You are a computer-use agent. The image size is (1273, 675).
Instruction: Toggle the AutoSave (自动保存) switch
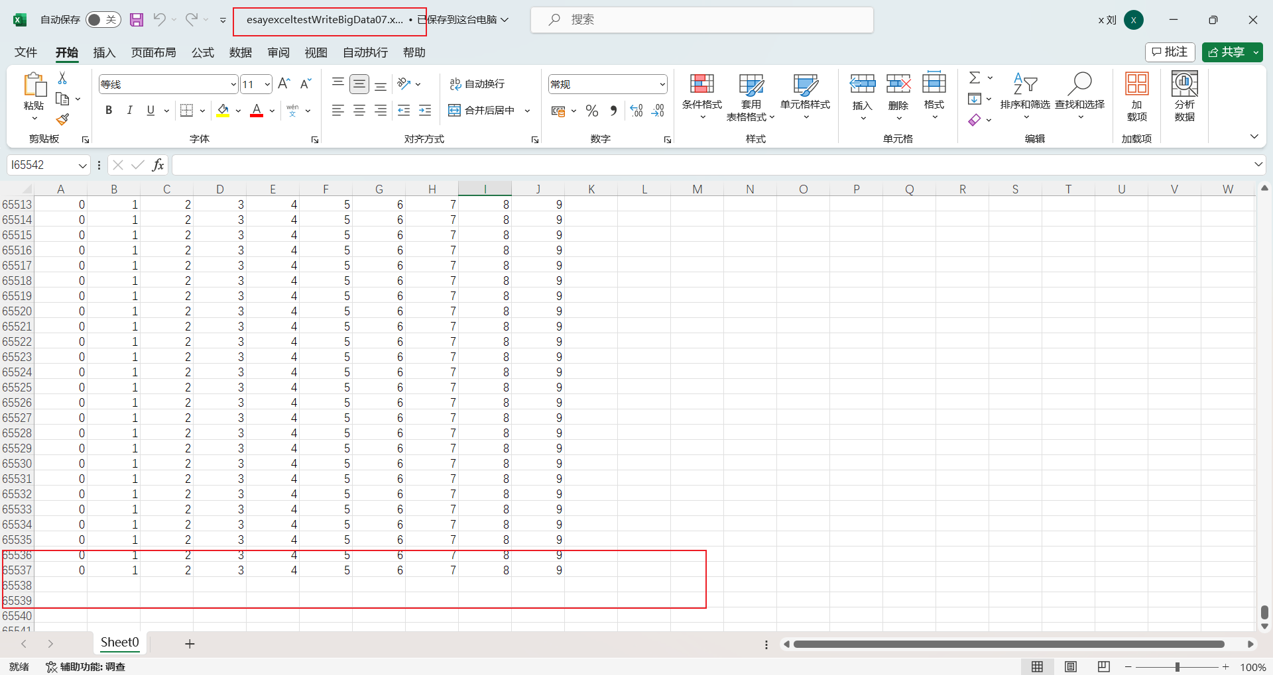[103, 20]
